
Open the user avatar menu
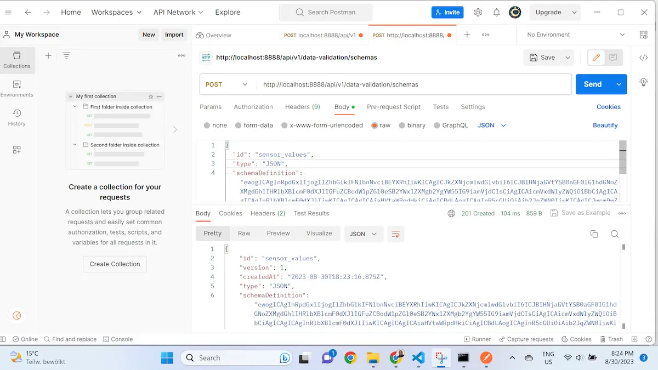point(515,12)
